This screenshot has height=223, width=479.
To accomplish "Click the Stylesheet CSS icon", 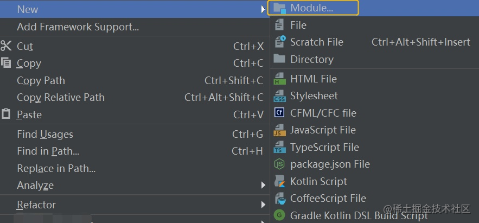I will point(279,96).
